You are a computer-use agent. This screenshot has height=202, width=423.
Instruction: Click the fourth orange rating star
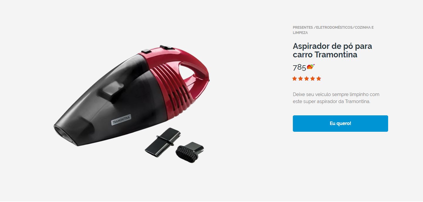click(x=313, y=78)
